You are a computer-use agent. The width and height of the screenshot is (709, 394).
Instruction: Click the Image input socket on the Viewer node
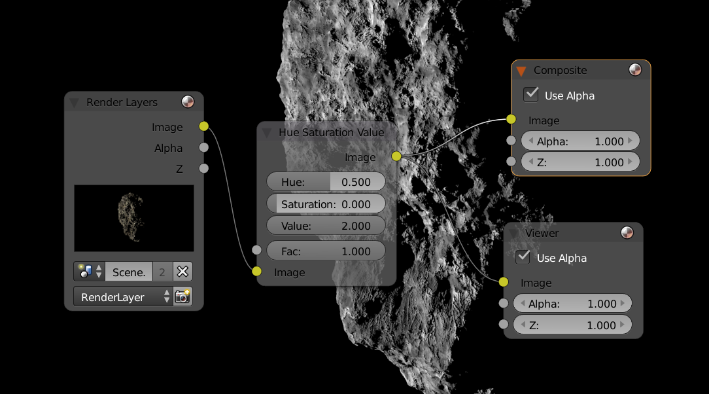coord(503,282)
